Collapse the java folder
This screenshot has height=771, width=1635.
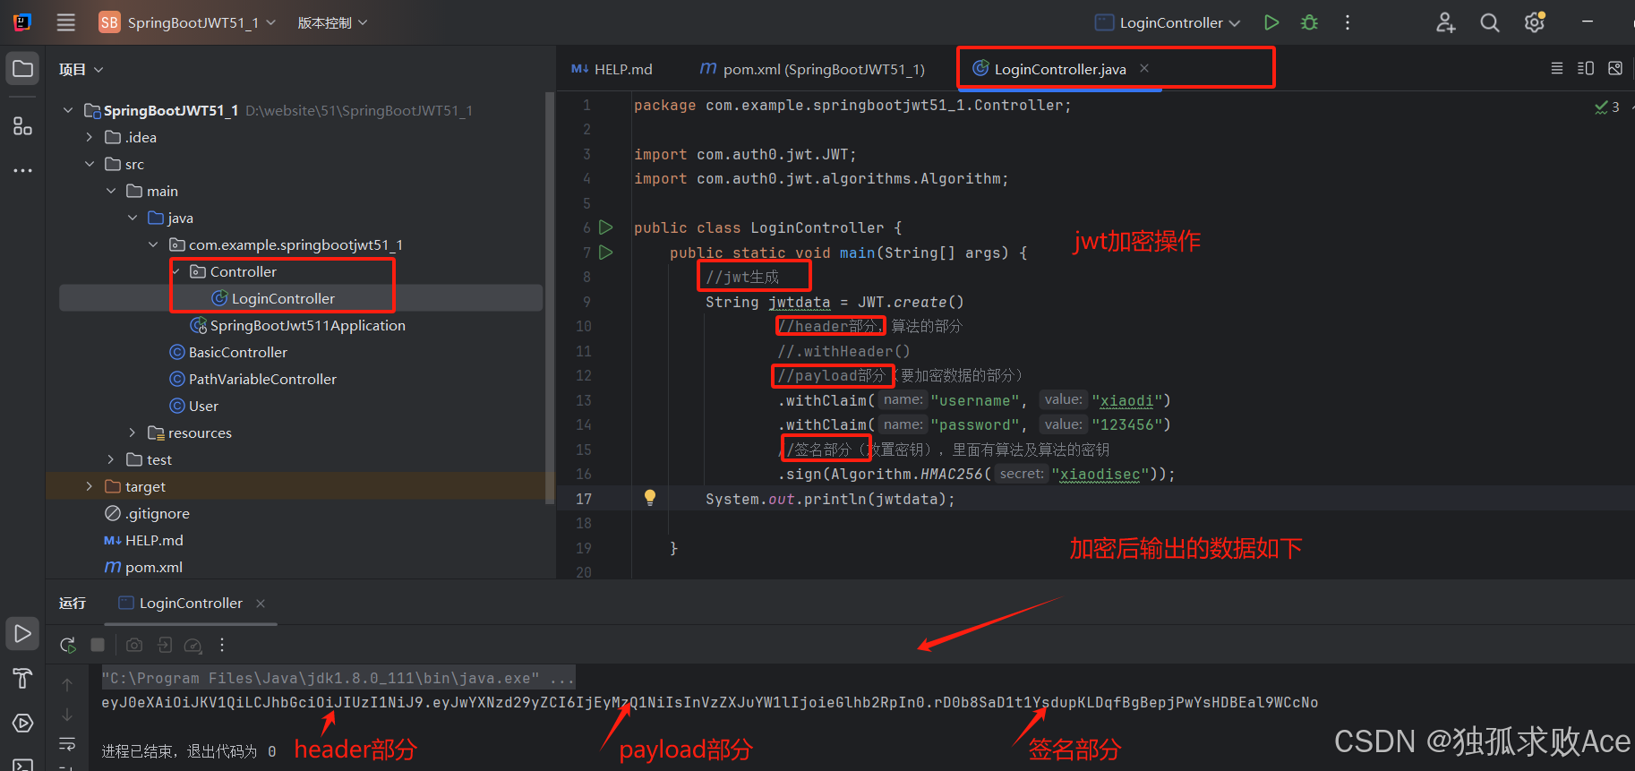(x=133, y=218)
